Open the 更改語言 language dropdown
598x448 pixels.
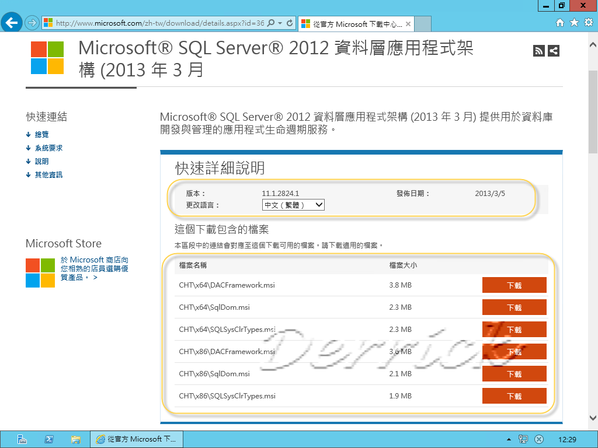(x=293, y=205)
